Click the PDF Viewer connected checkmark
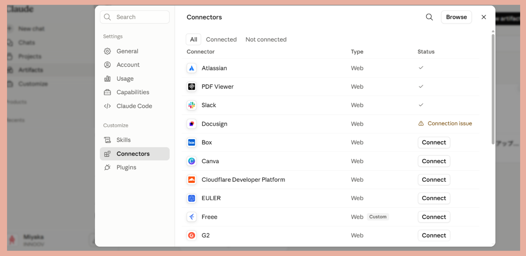Screen dimensions: 526x256 point(421,86)
